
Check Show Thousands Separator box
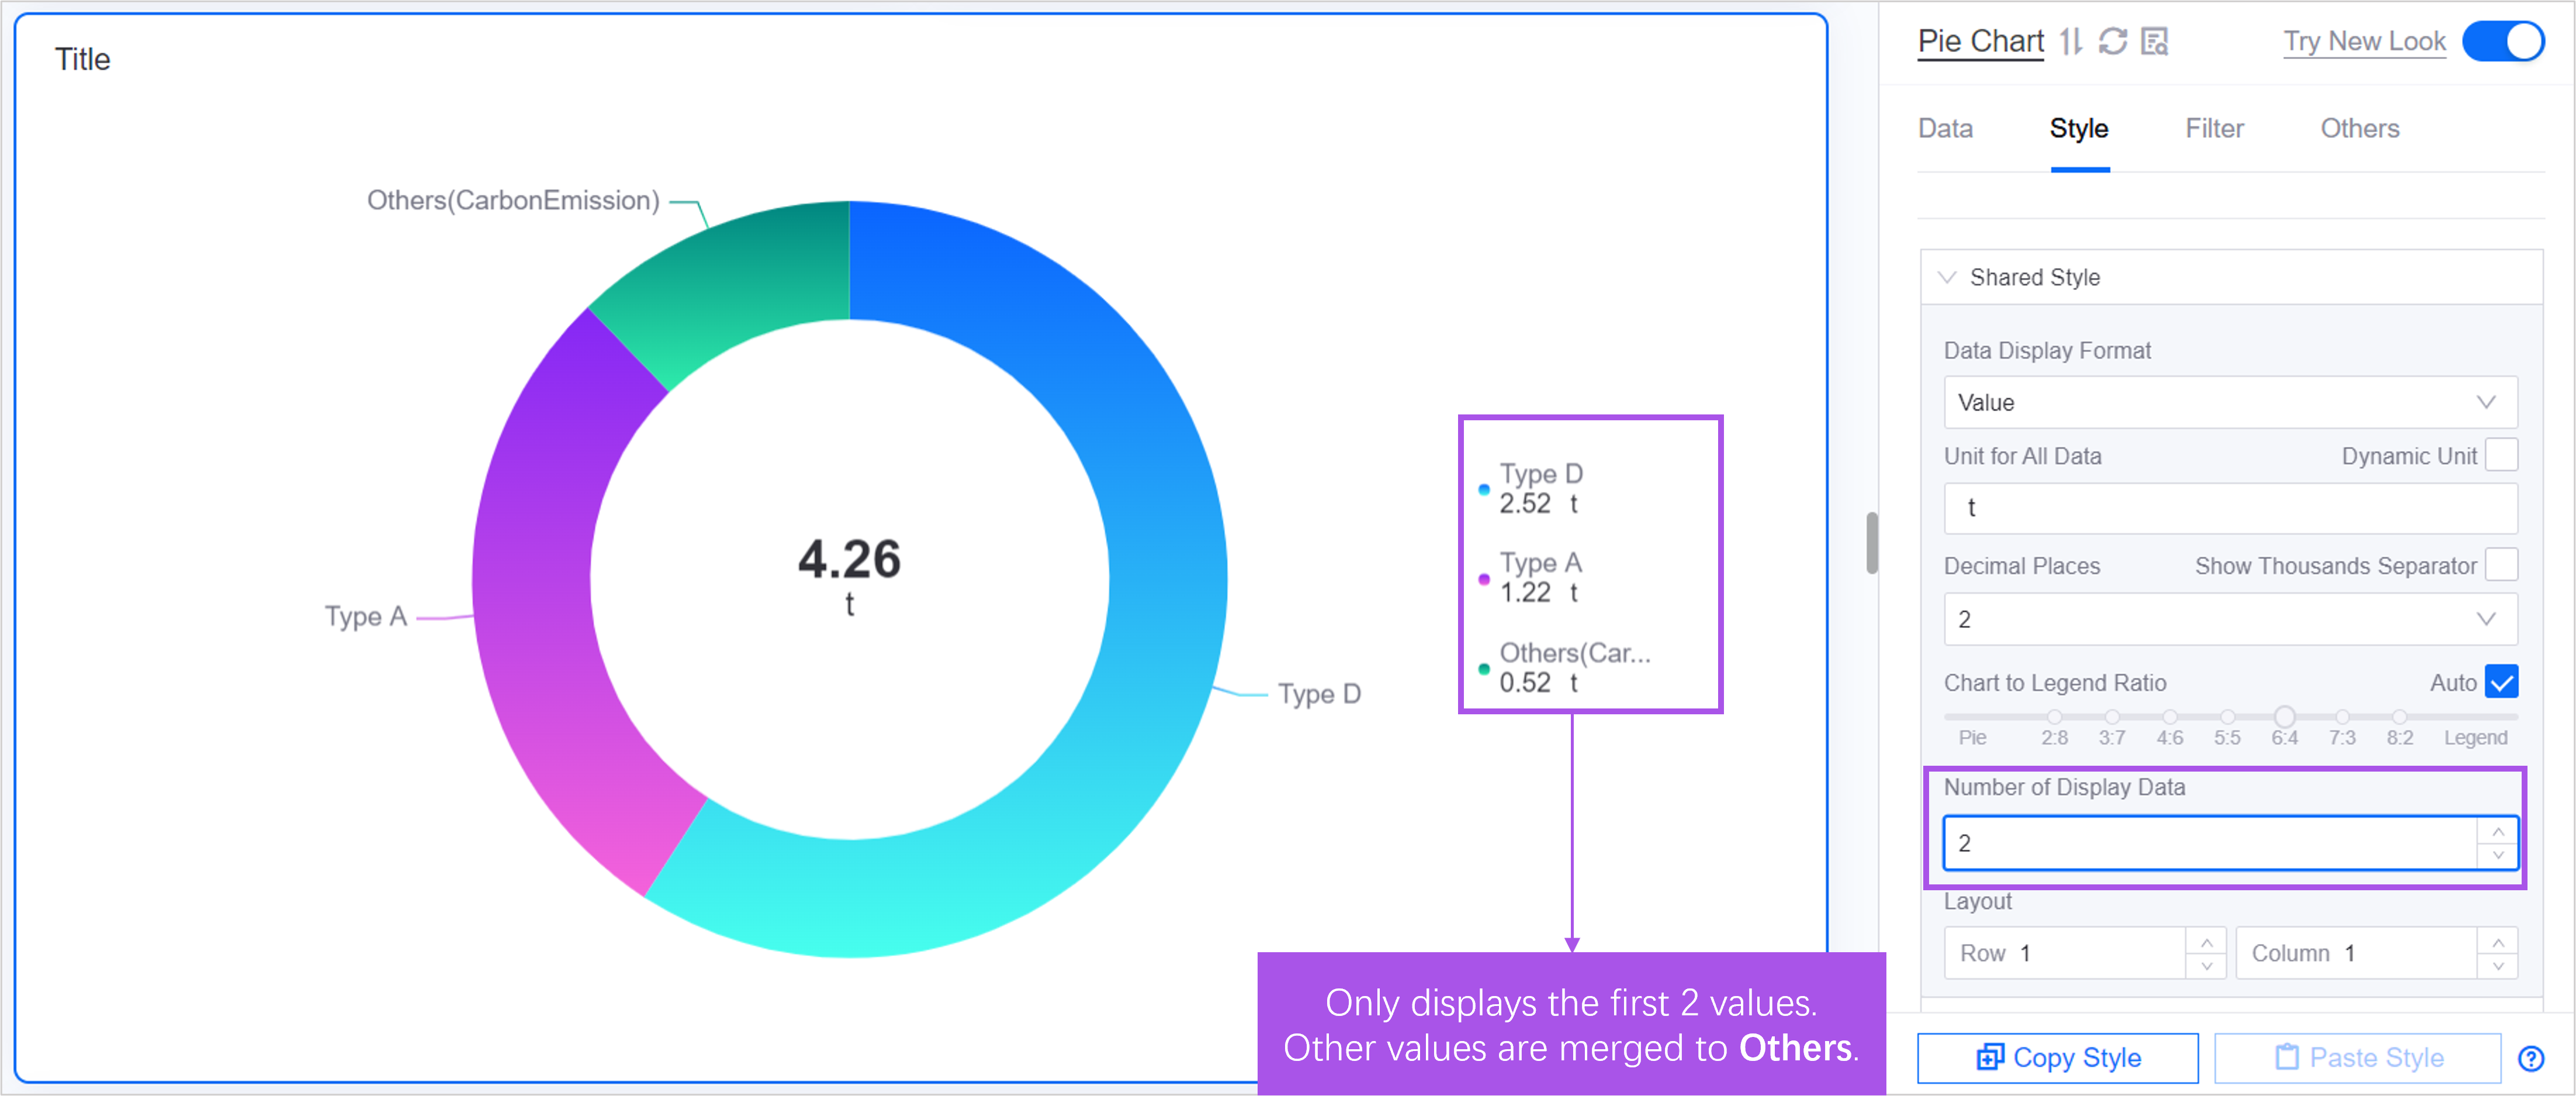[2500, 565]
